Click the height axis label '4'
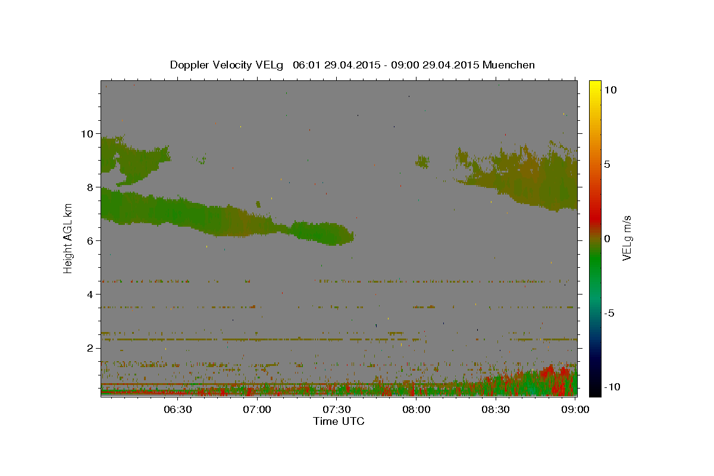This screenshot has height=476, width=714. coord(90,294)
